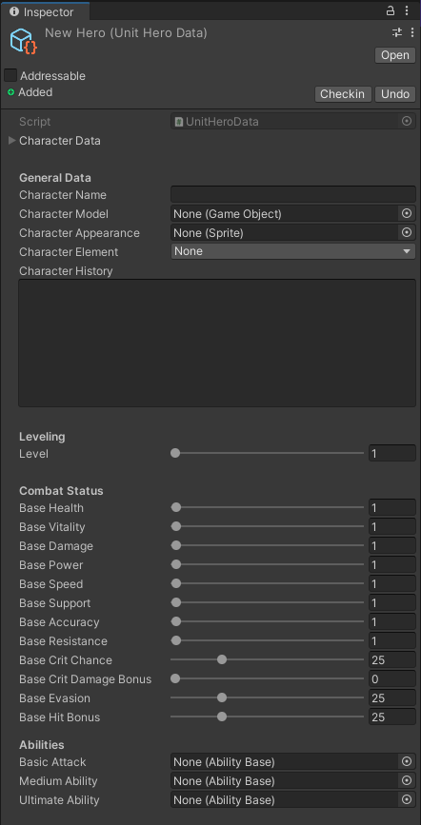Click the Checkin button
Image resolution: width=421 pixels, height=825 pixels.
[343, 94]
